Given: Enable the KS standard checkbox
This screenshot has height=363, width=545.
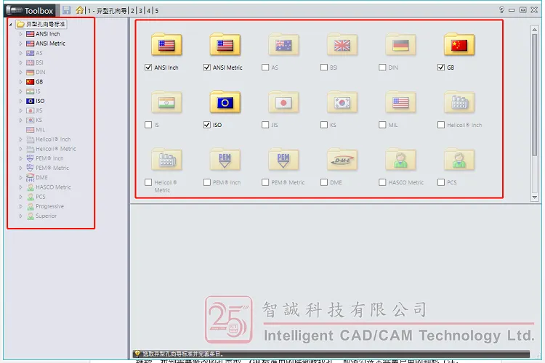Looking at the screenshot, I should point(324,125).
